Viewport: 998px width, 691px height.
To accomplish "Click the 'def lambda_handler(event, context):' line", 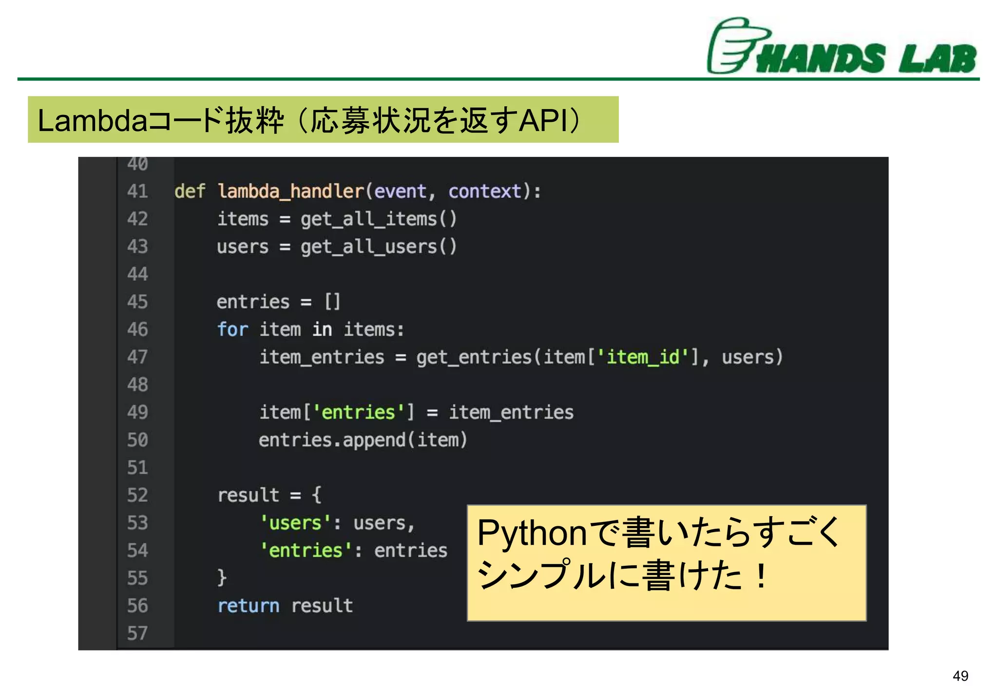I will pos(358,192).
